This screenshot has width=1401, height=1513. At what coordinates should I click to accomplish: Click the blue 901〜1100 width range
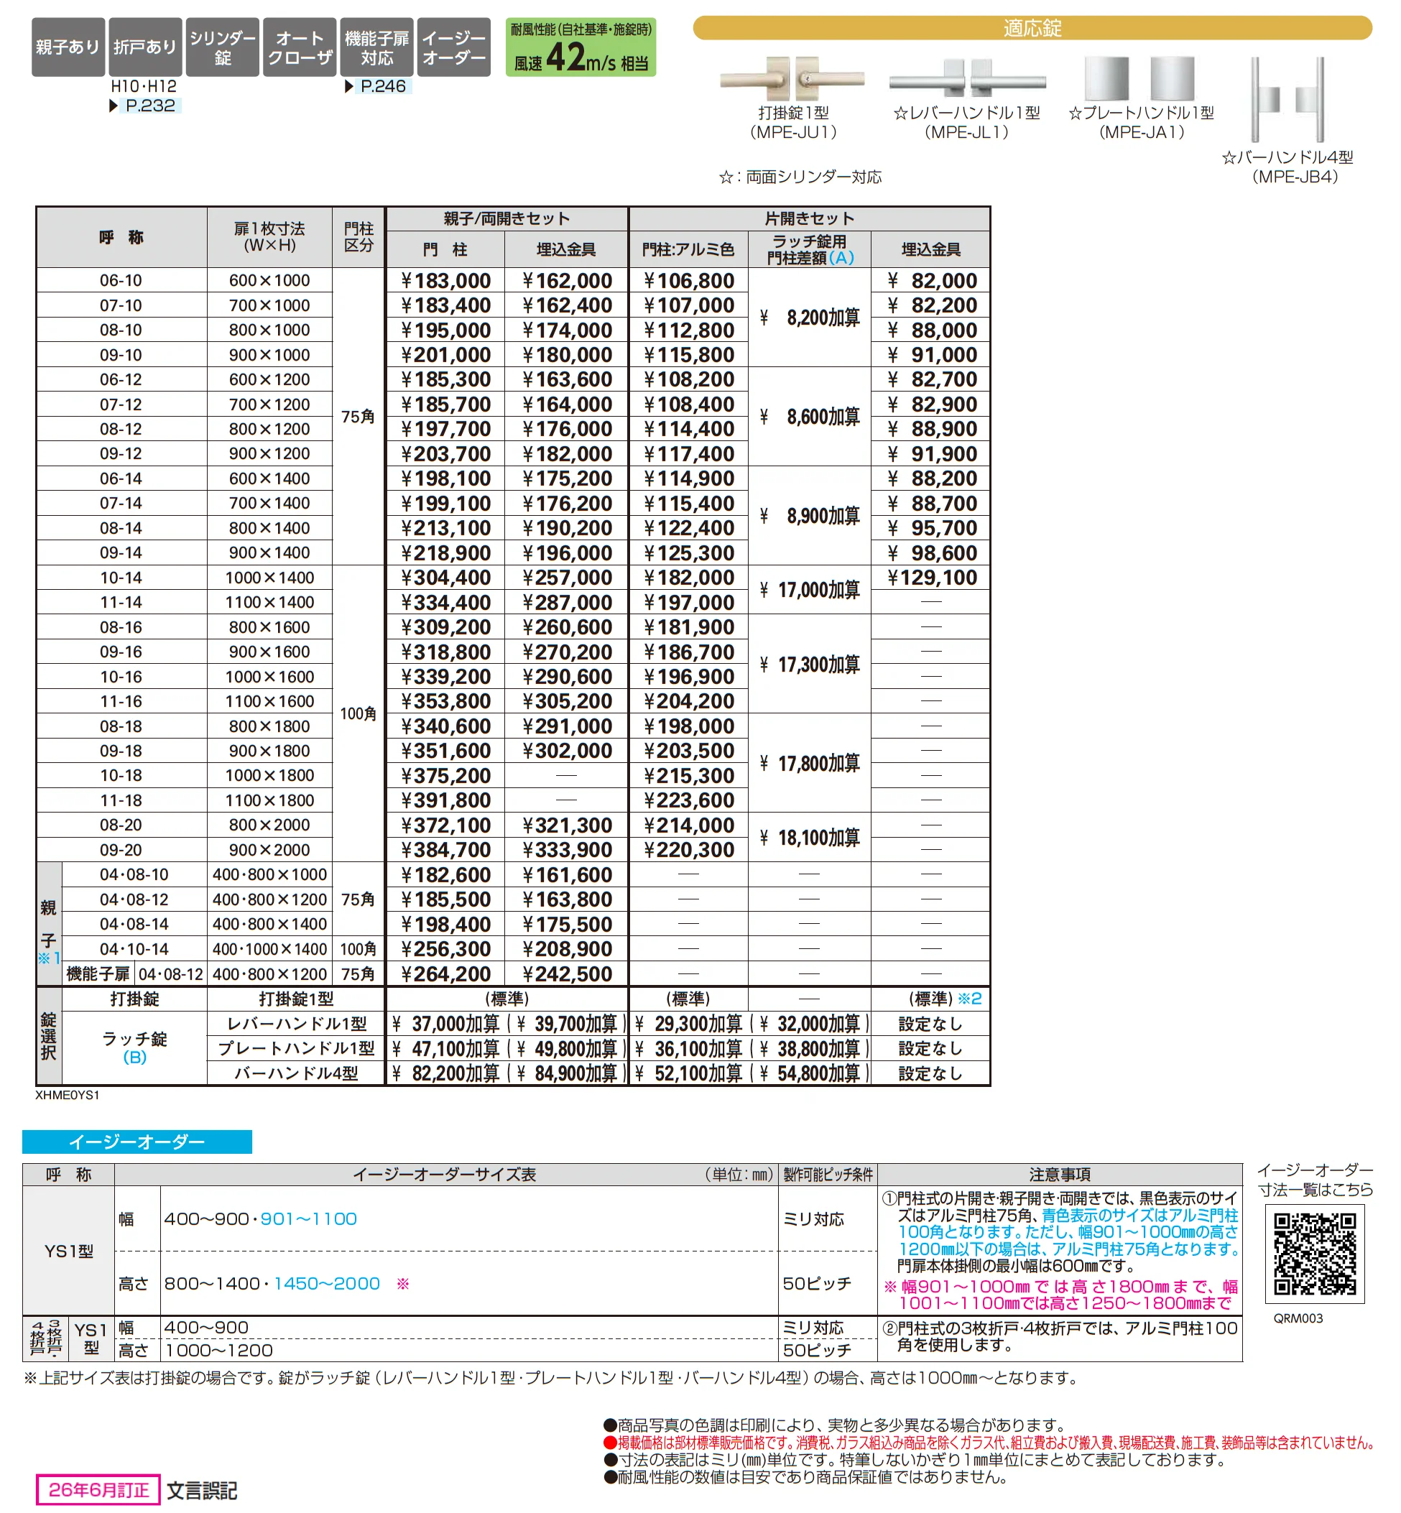(x=308, y=1219)
